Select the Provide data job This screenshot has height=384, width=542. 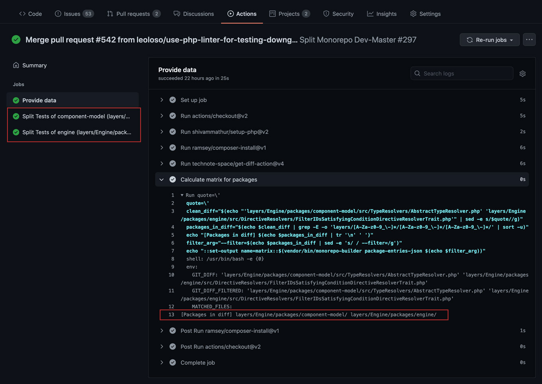[x=73, y=100]
